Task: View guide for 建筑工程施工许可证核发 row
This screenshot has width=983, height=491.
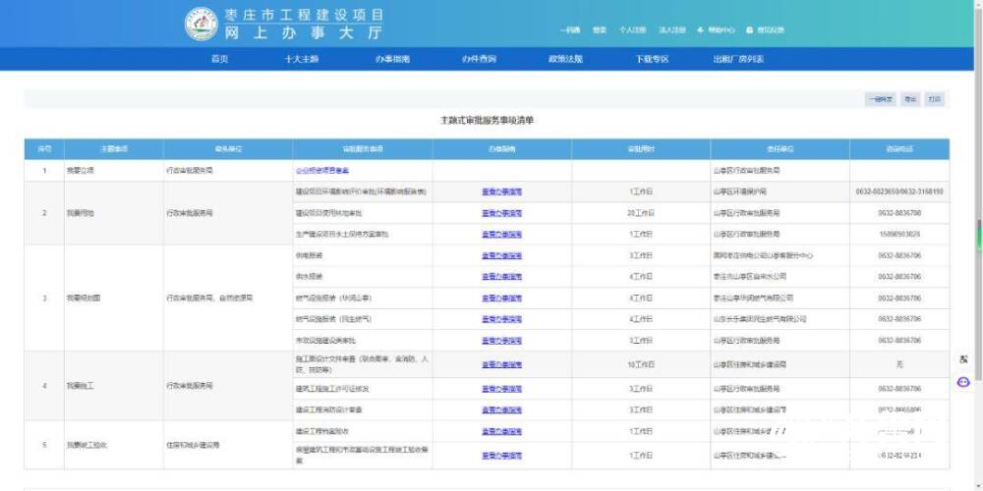Action: point(501,389)
